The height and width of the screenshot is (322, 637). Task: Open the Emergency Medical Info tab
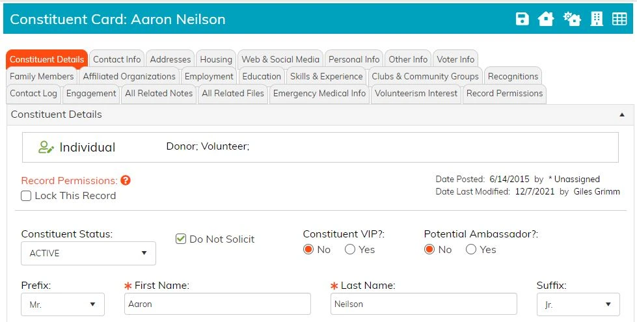click(319, 94)
